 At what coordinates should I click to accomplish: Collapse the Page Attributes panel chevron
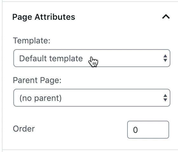(166, 17)
